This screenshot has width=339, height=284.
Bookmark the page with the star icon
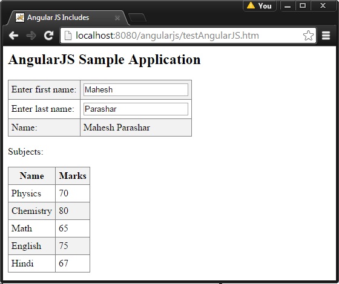click(x=308, y=36)
